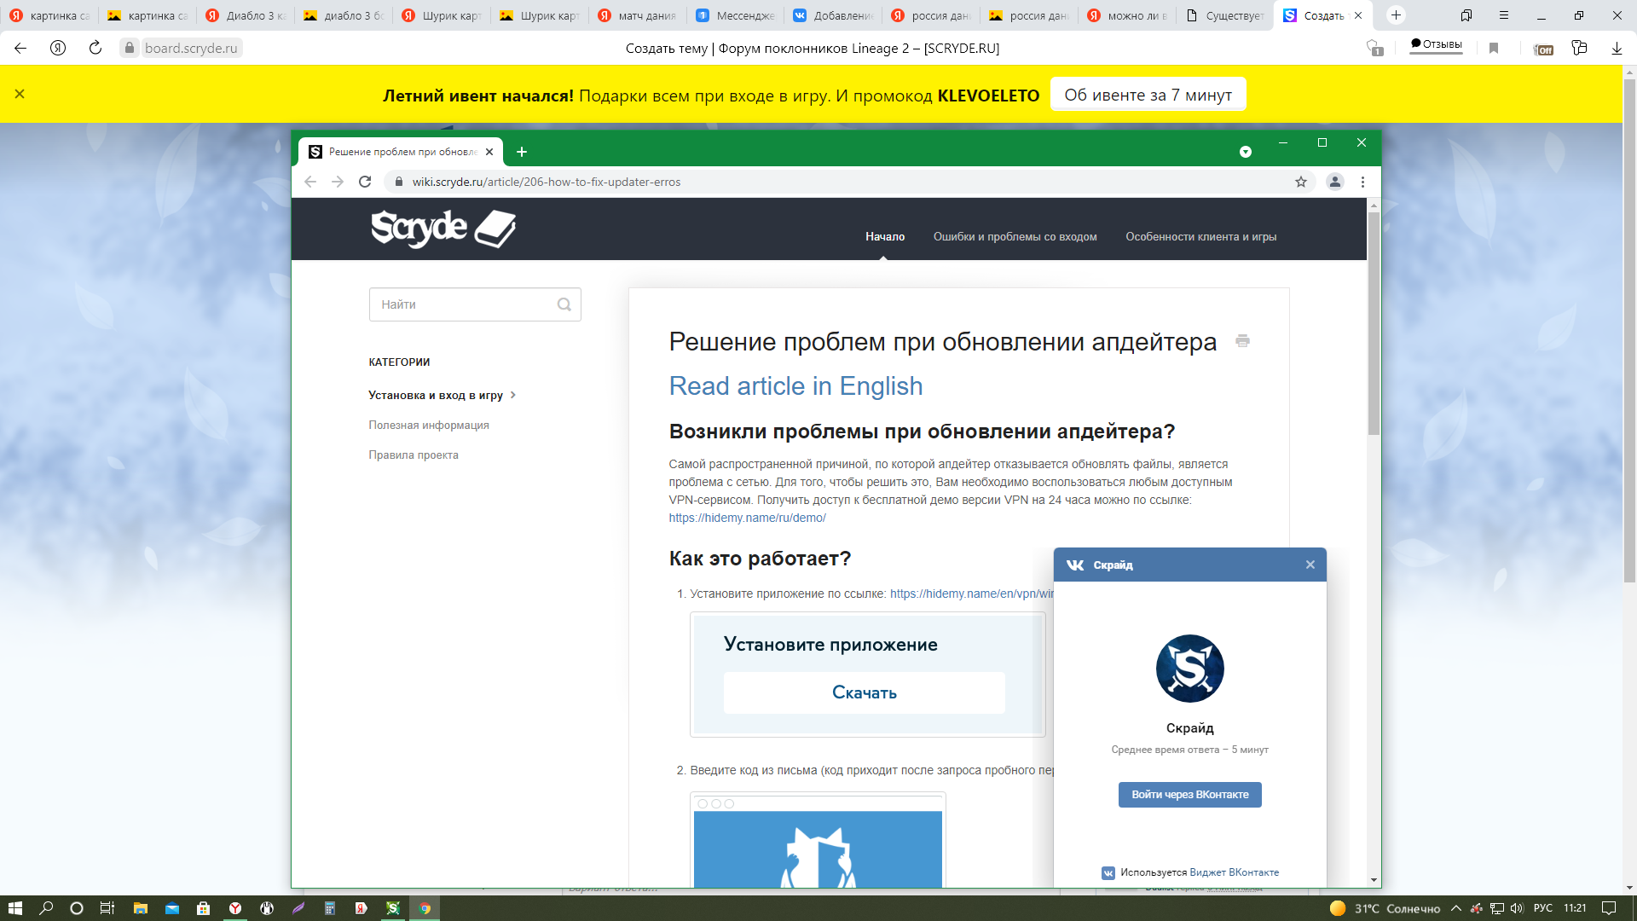Screen dimensions: 1637x921
Task: Click the print icon beside the article title
Action: point(1242,341)
